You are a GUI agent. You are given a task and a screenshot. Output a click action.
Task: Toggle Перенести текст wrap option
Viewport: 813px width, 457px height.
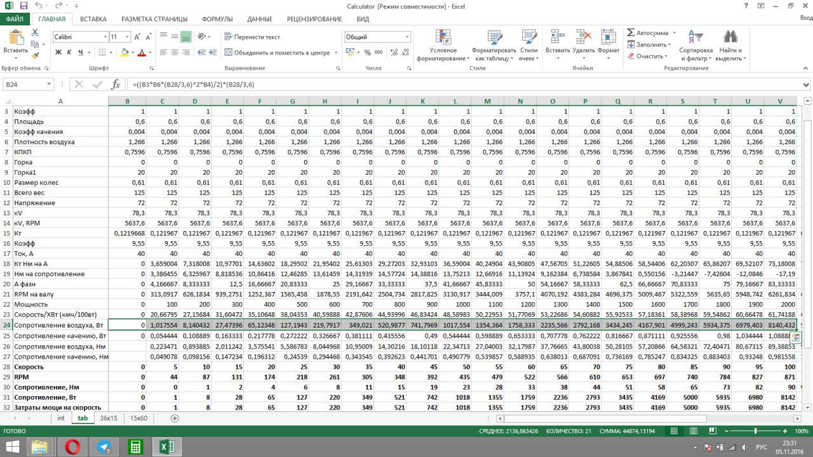click(x=252, y=37)
